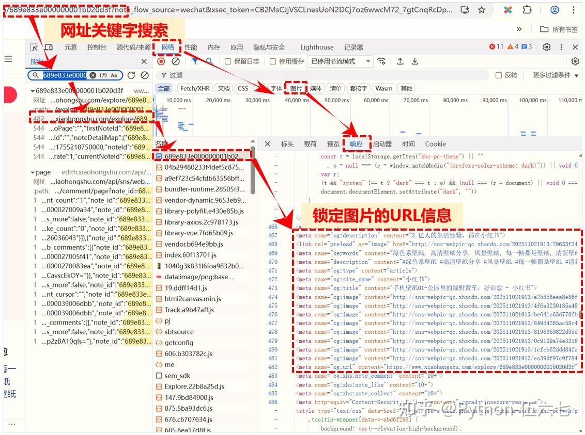Enable the 保留日志 checkbox
Viewport: 585px width, 435px height.
tap(228, 61)
